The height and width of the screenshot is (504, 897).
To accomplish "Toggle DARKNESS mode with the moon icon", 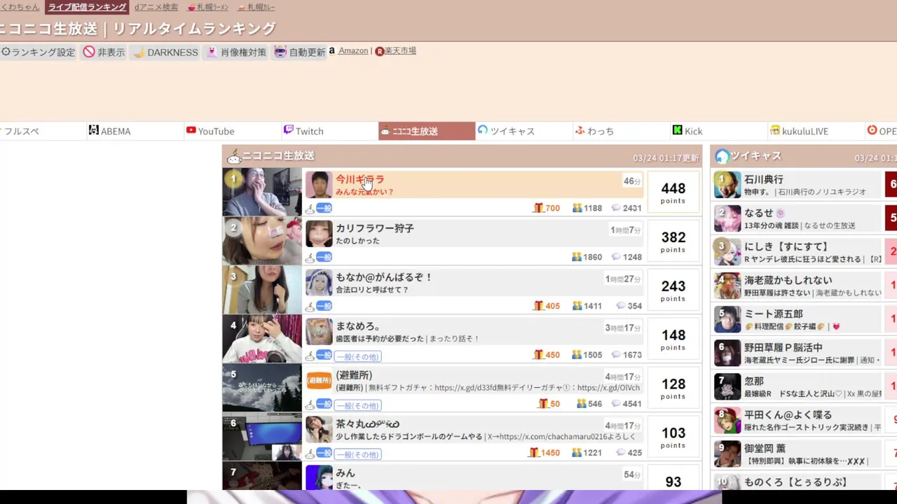I will pyautogui.click(x=166, y=52).
